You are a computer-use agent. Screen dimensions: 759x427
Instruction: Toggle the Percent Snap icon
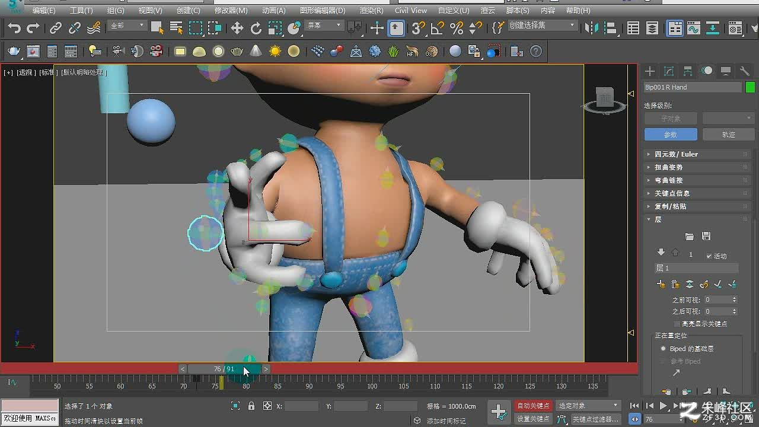coord(457,28)
